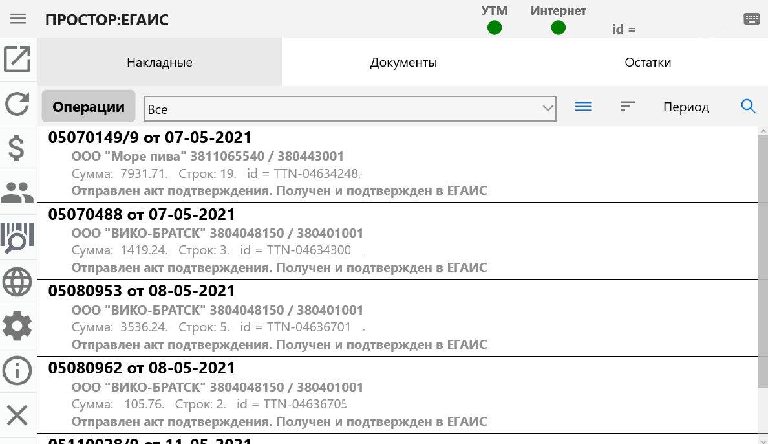Image resolution: width=768 pixels, height=444 pixels.
Task: Switch to the Документы tab
Action: pos(403,62)
